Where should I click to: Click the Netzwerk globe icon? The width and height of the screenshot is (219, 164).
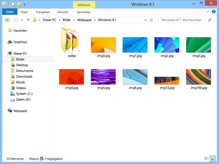click(10, 111)
